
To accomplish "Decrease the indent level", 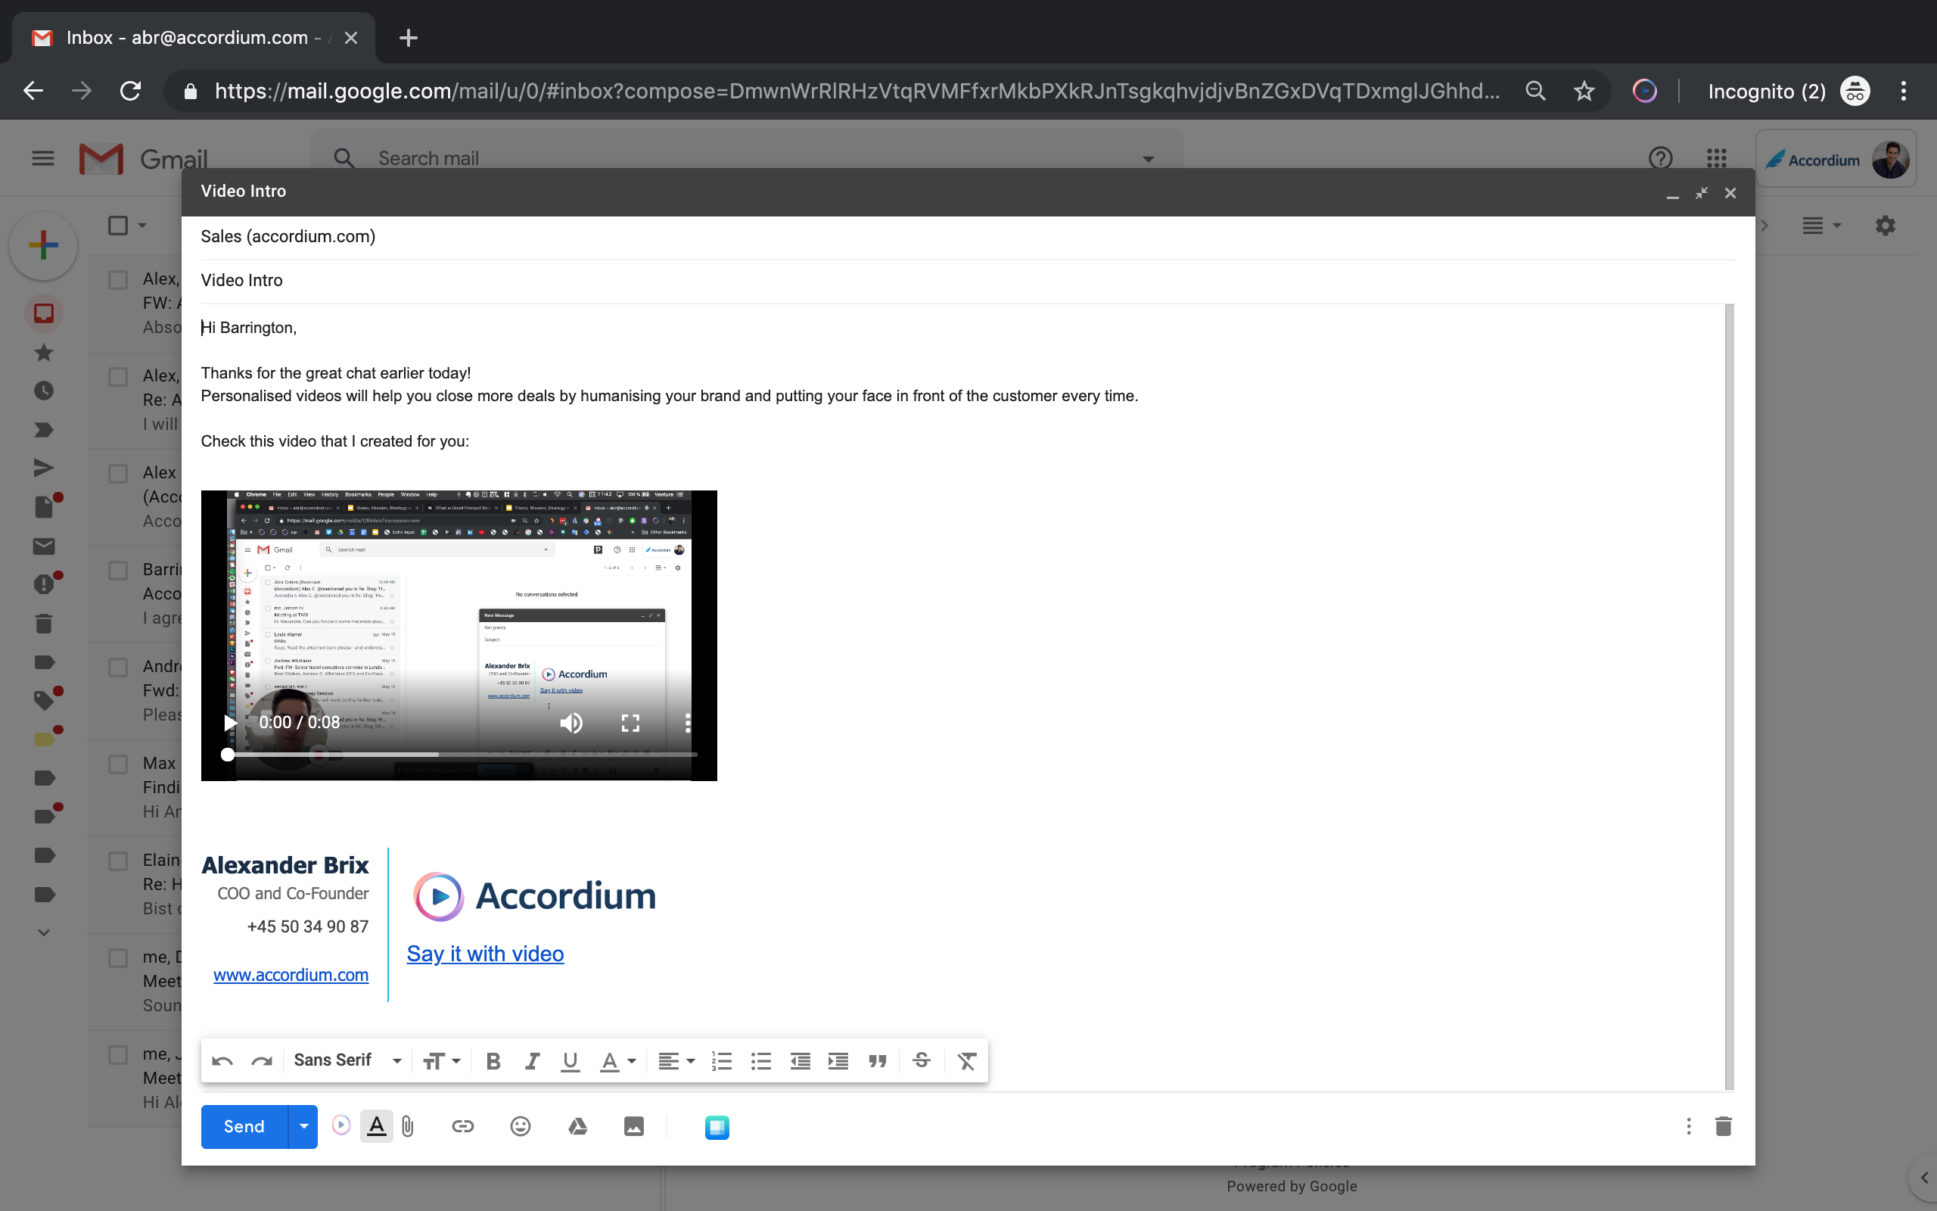I will [800, 1061].
